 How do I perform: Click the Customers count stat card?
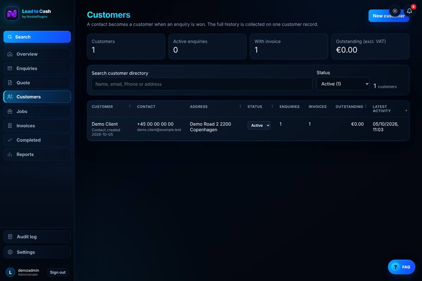coord(126,46)
